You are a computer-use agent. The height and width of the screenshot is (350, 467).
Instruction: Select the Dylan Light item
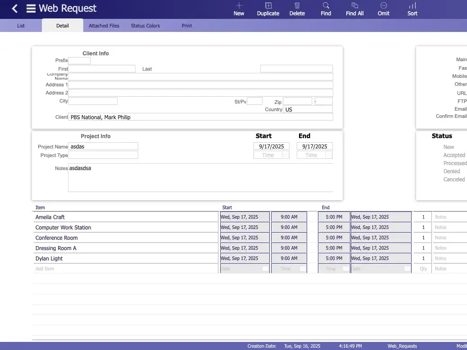click(125, 258)
